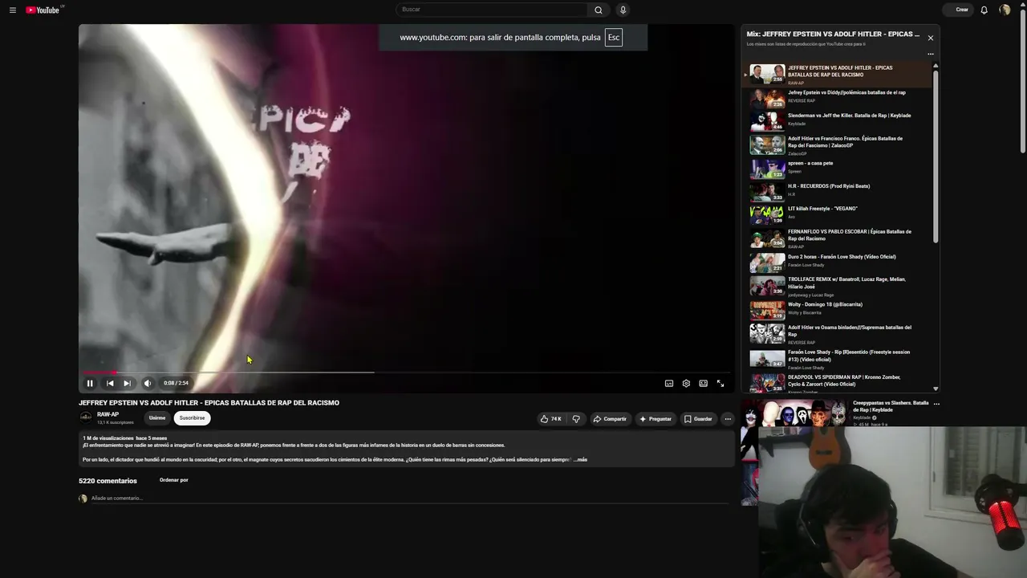This screenshot has height=578, width=1027.
Task: Skip to the previous video
Action: [110, 383]
